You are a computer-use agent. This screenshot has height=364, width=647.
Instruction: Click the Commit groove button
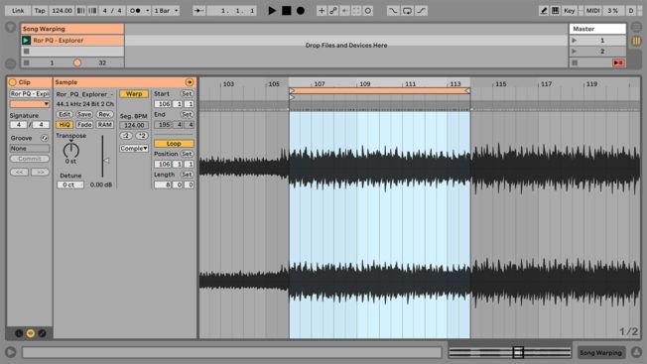[x=30, y=159]
